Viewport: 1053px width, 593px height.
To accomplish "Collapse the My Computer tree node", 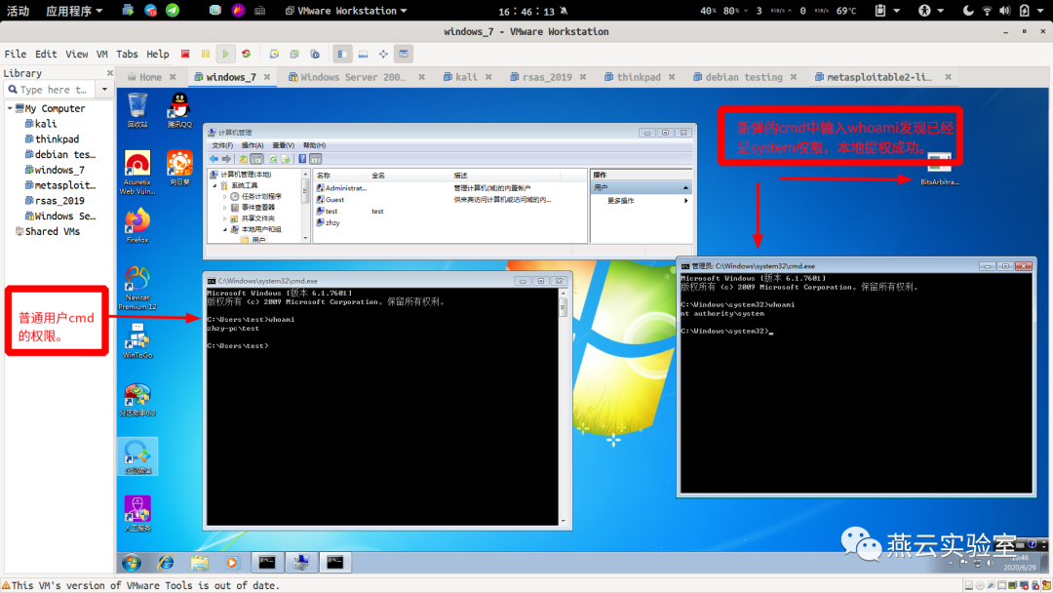I will [x=10, y=108].
